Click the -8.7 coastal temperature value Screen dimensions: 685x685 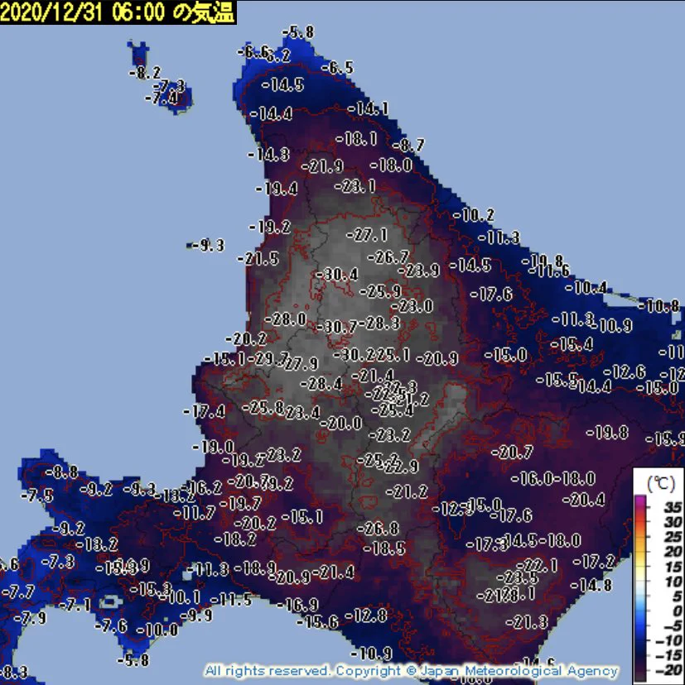(x=408, y=145)
